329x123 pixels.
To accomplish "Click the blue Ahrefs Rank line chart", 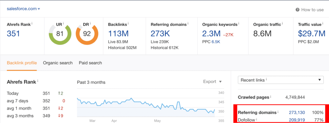I will pos(146,105).
